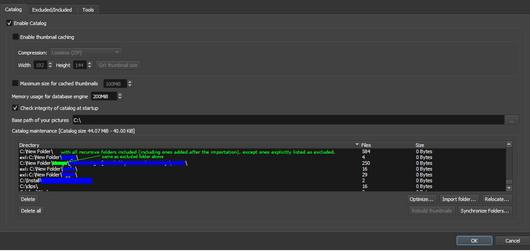Click the Synchronize Folders... button

pos(485,210)
